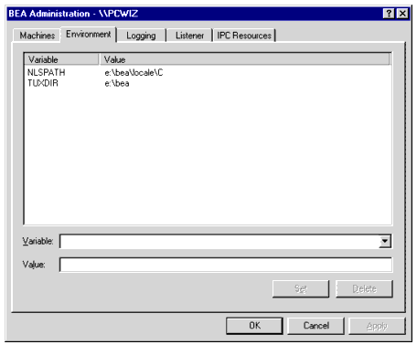Open the Logging tab
The width and height of the screenshot is (417, 355).
click(141, 36)
